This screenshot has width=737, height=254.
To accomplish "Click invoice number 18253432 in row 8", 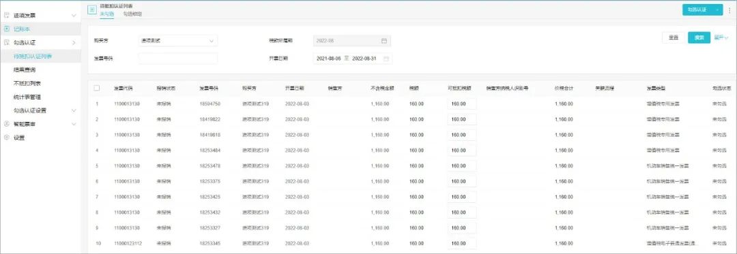I will click(210, 212).
